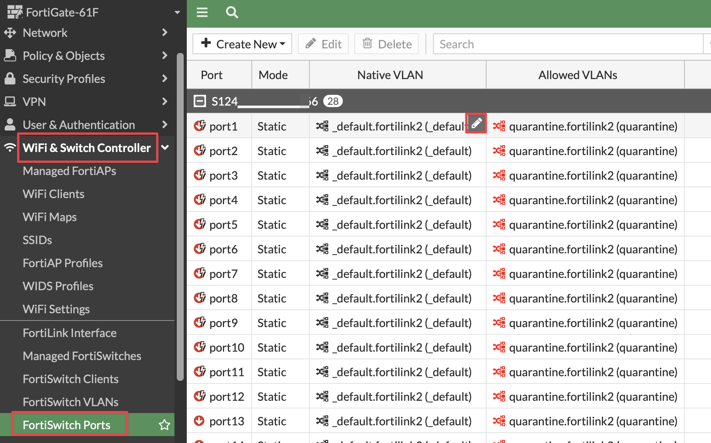711x443 pixels.
Task: Click the WiFi signal icon in sidebar
Action: point(10,147)
